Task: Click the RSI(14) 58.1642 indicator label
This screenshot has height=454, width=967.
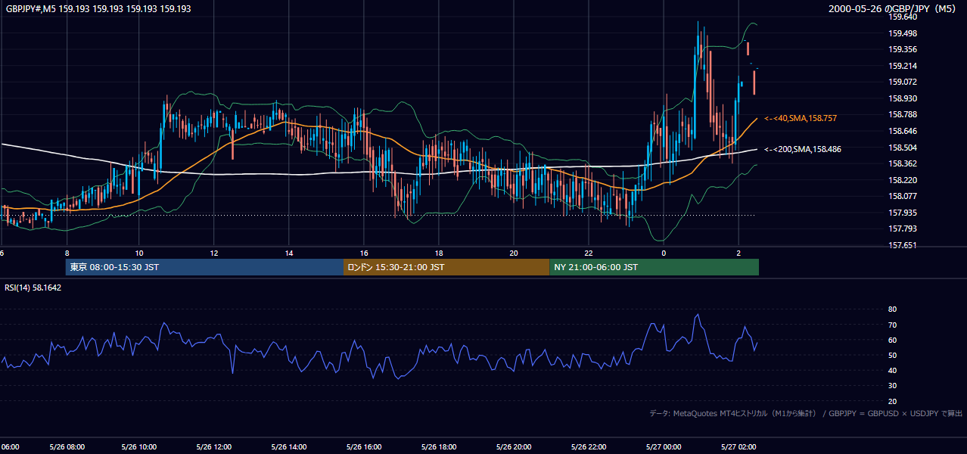Action: point(33,288)
